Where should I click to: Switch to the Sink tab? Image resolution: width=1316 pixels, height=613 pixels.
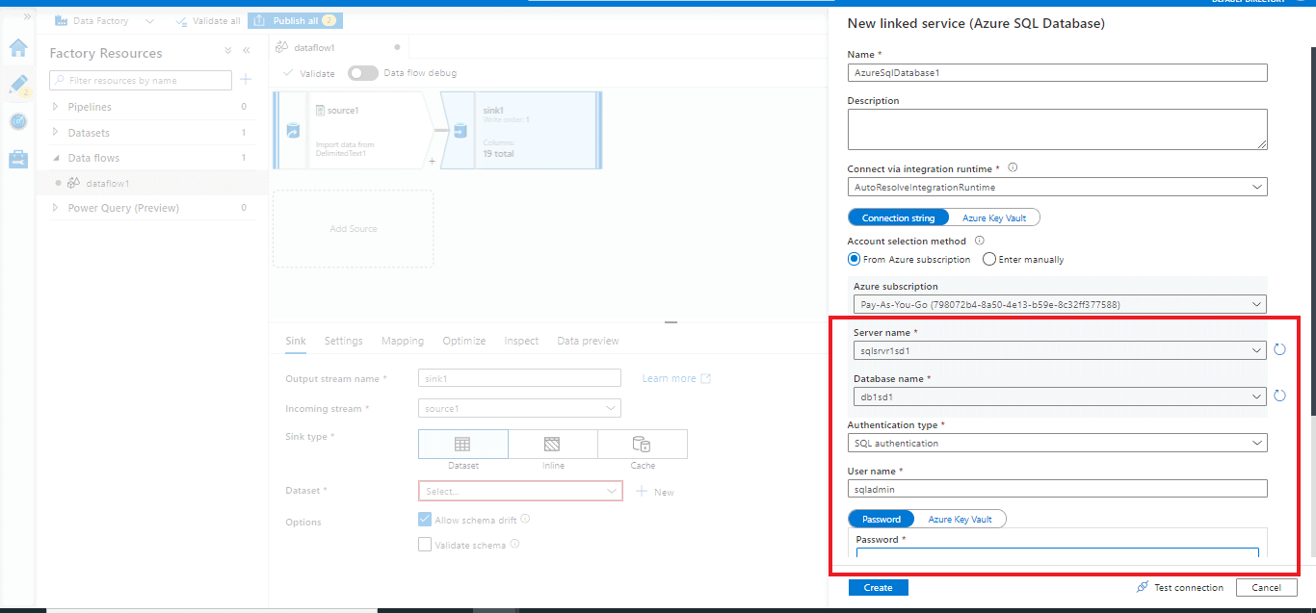296,341
